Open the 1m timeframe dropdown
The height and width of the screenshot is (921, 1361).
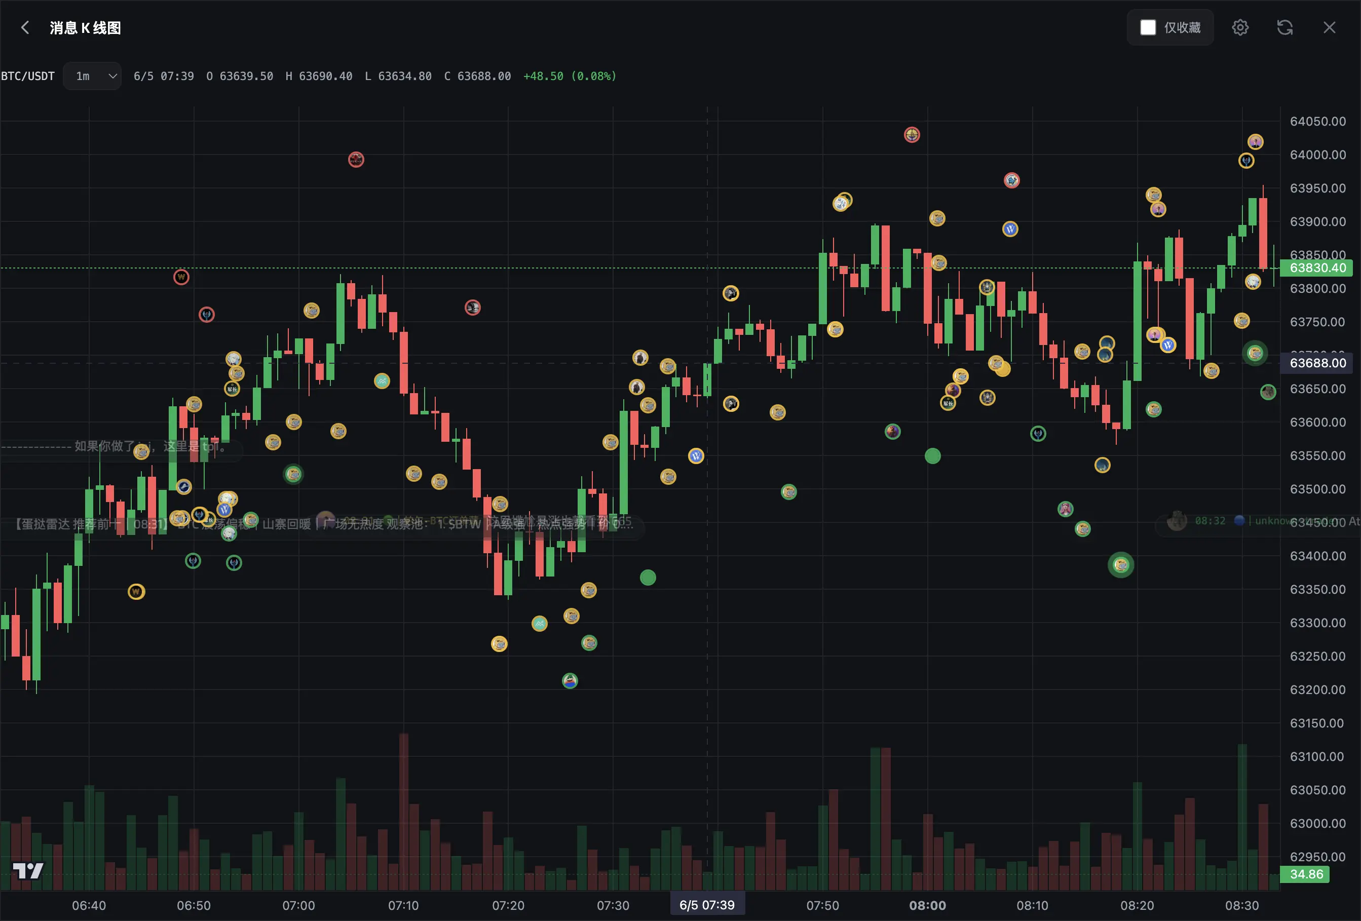93,76
